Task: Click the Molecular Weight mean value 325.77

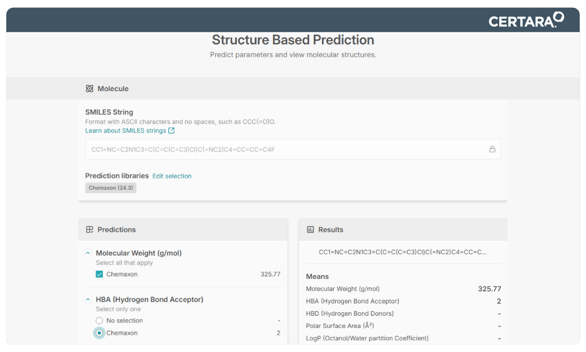Action: pos(489,289)
